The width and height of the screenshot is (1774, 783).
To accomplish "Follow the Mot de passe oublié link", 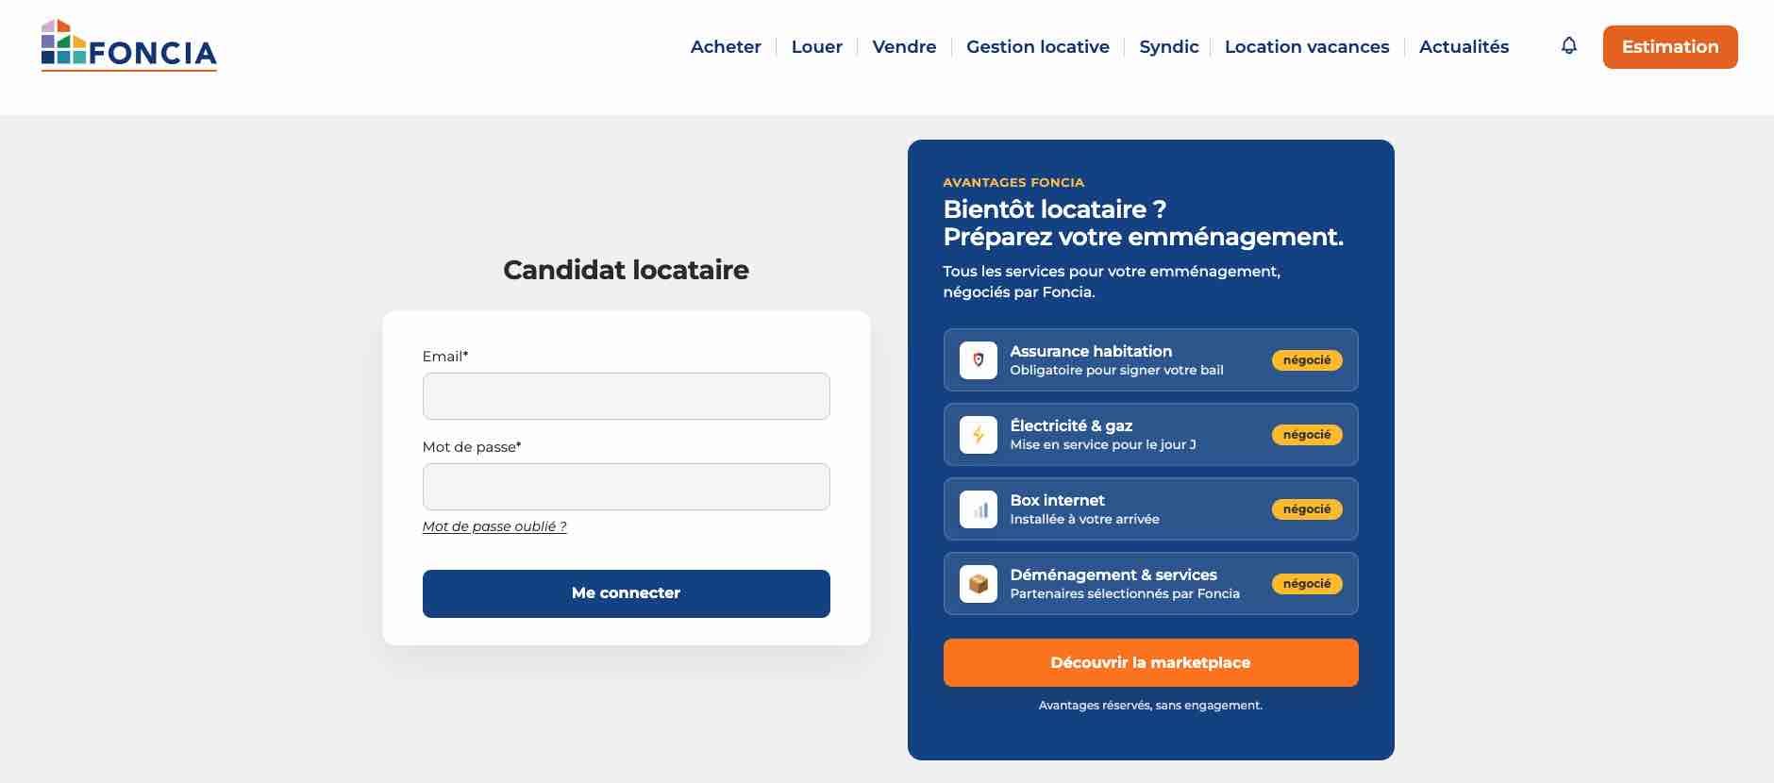I will (494, 526).
